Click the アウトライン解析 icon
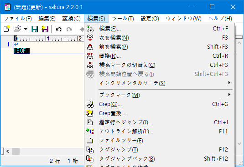The height and width of the screenshot is (167, 244). (90, 132)
